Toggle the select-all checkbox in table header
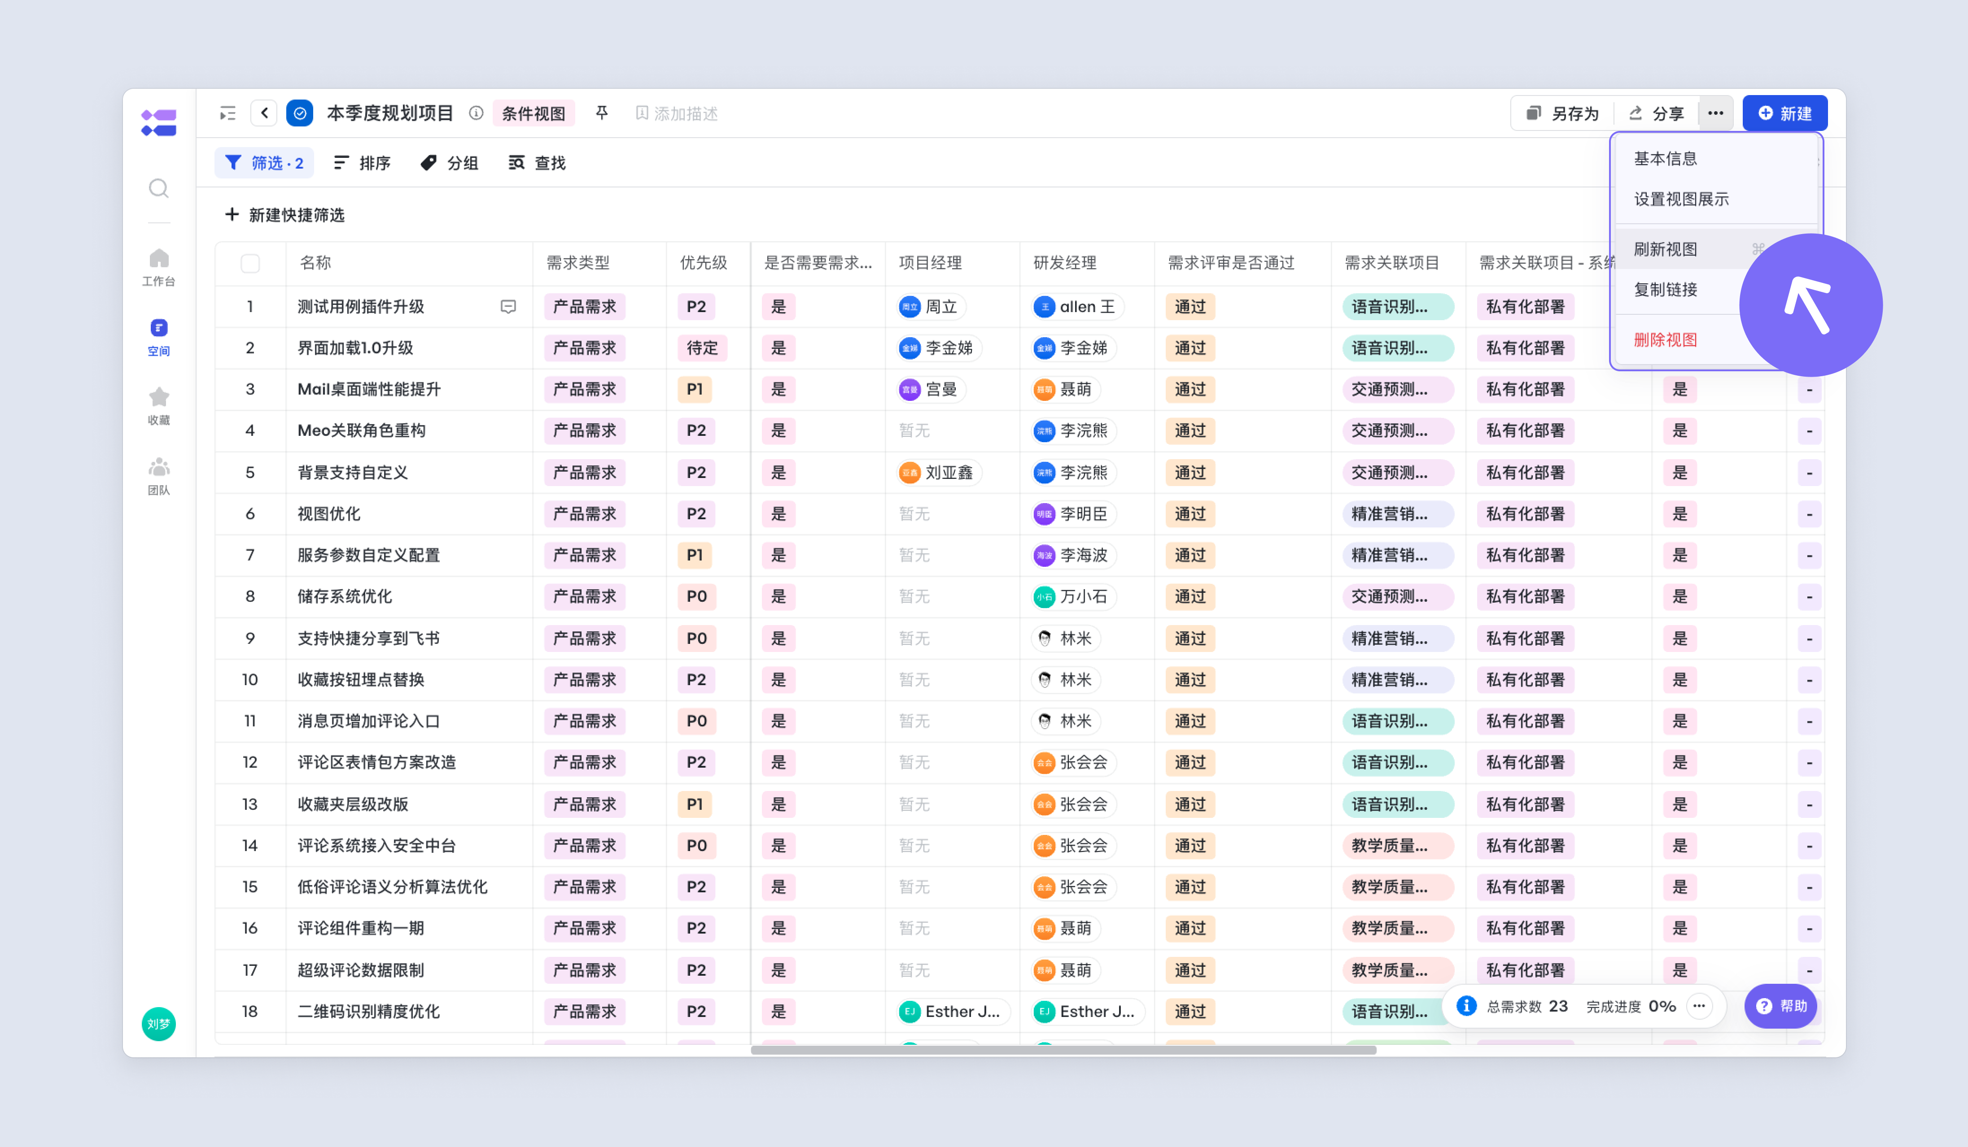Viewport: 1968px width, 1147px height. tap(250, 263)
